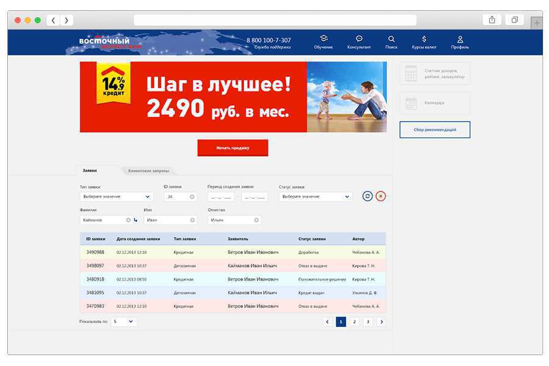Viewport: 549px width, 366px height.
Task: Open Календарь widget in sidebar
Action: (434, 103)
